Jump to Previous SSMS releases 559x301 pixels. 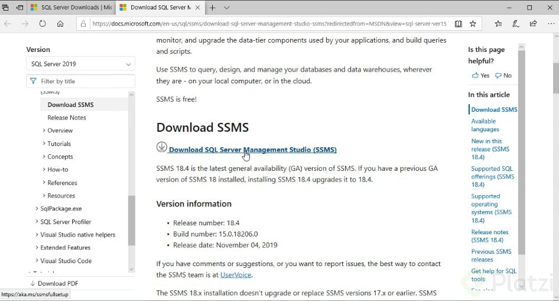pos(491,255)
